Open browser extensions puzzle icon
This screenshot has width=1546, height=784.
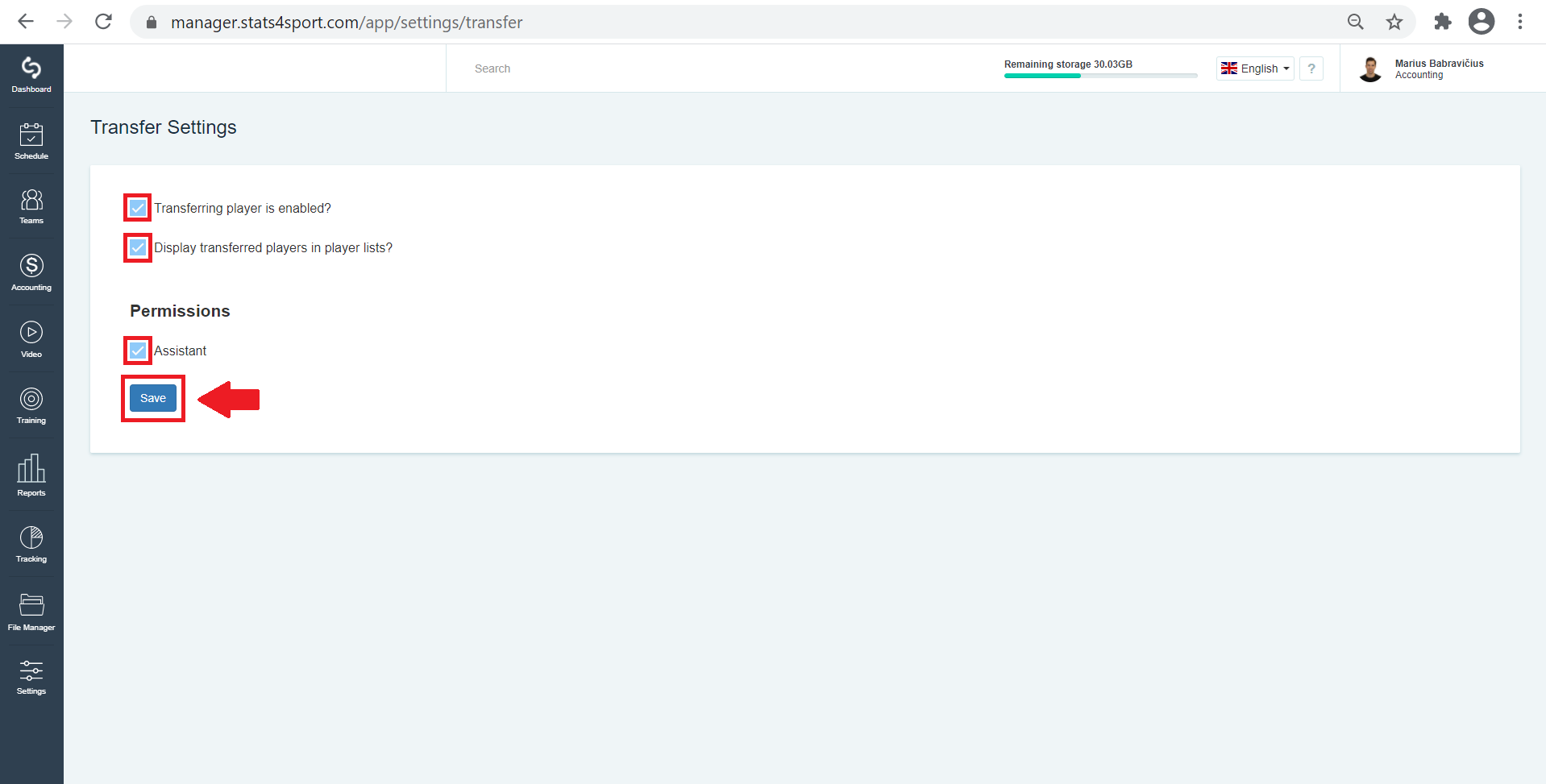click(x=1443, y=22)
